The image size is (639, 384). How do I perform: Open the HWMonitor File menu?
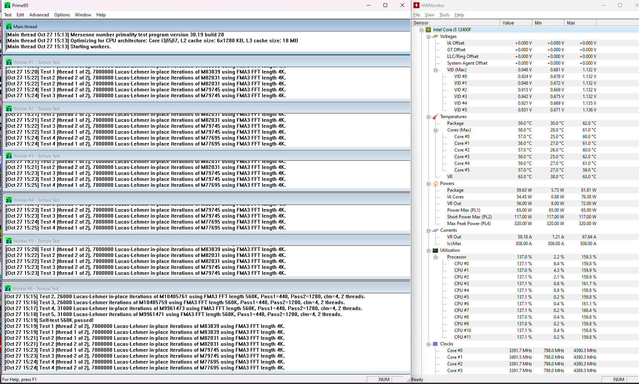[x=416, y=15]
